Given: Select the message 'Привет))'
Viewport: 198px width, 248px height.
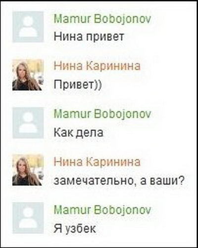Looking at the screenshot, I should coord(78,85).
